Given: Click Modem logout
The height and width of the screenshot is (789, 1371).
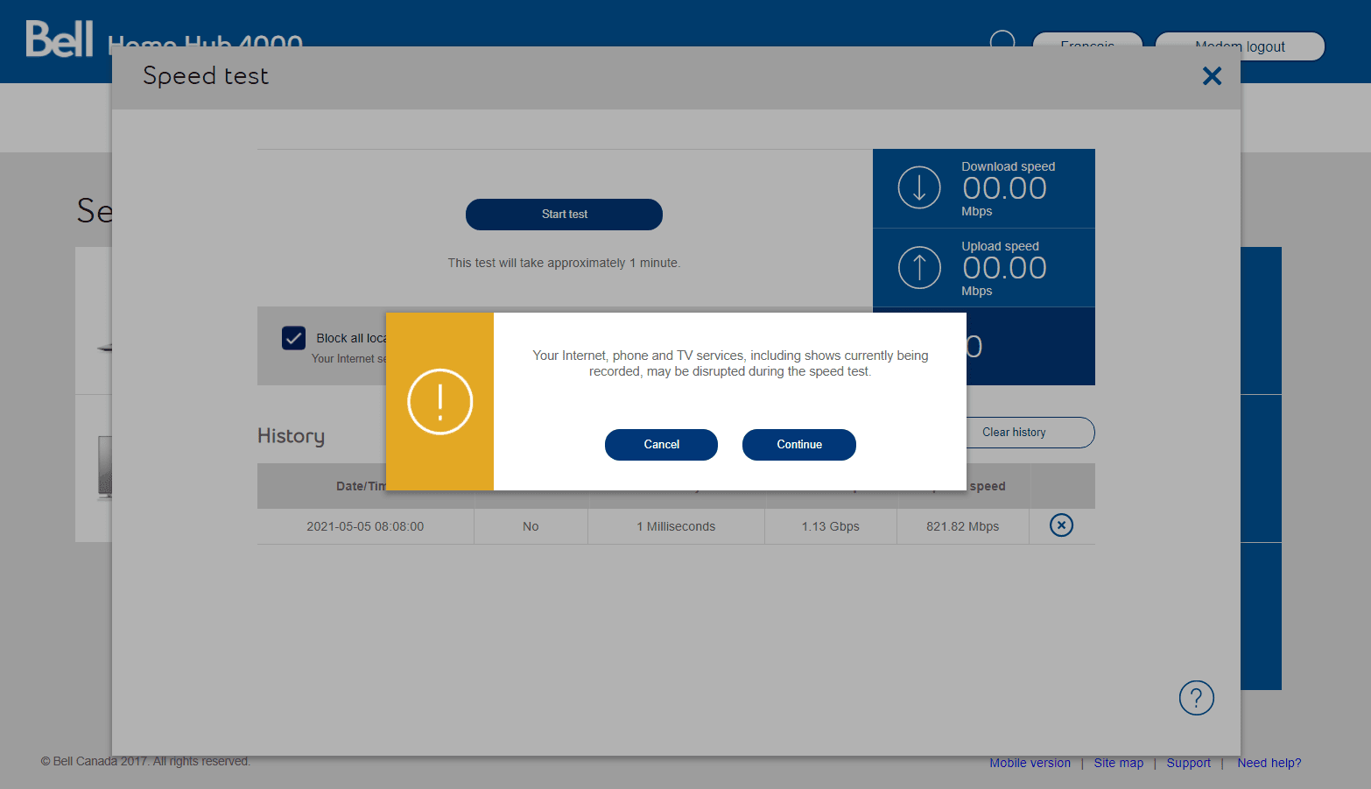Looking at the screenshot, I should [1240, 46].
